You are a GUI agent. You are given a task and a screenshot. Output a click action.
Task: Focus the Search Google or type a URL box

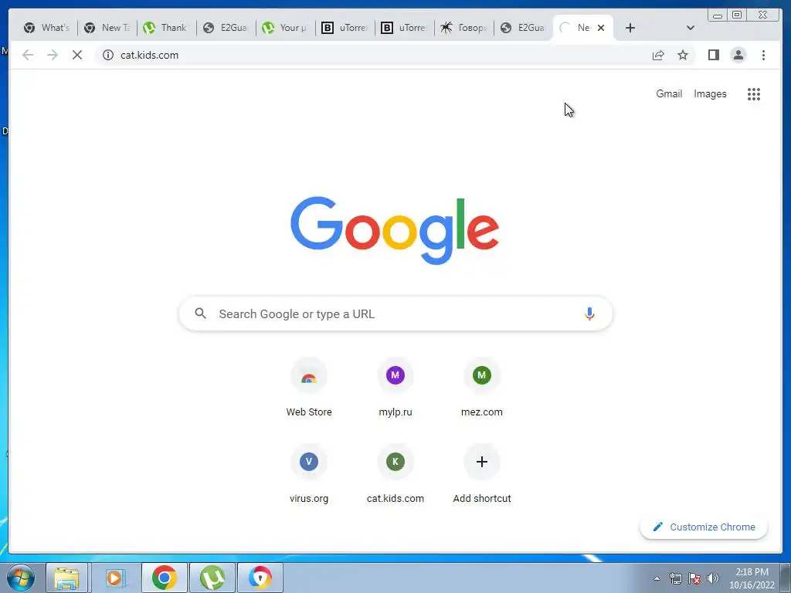tap(395, 313)
